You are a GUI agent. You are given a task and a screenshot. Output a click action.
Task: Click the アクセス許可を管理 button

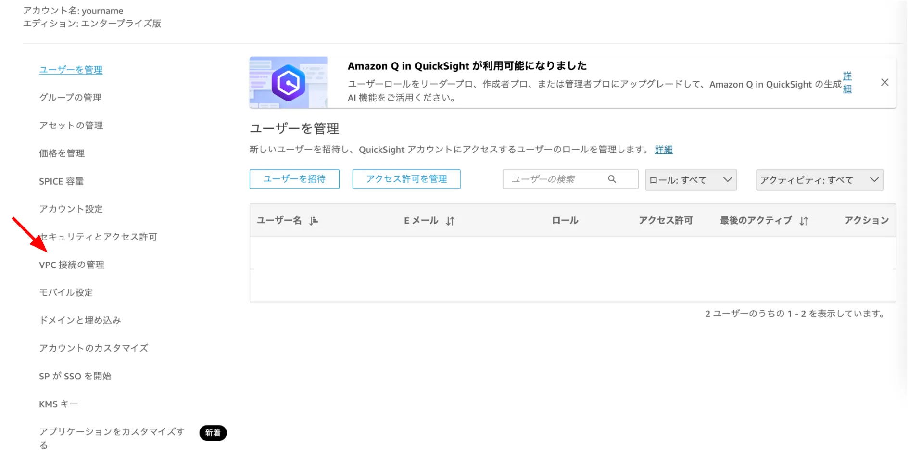pos(406,179)
